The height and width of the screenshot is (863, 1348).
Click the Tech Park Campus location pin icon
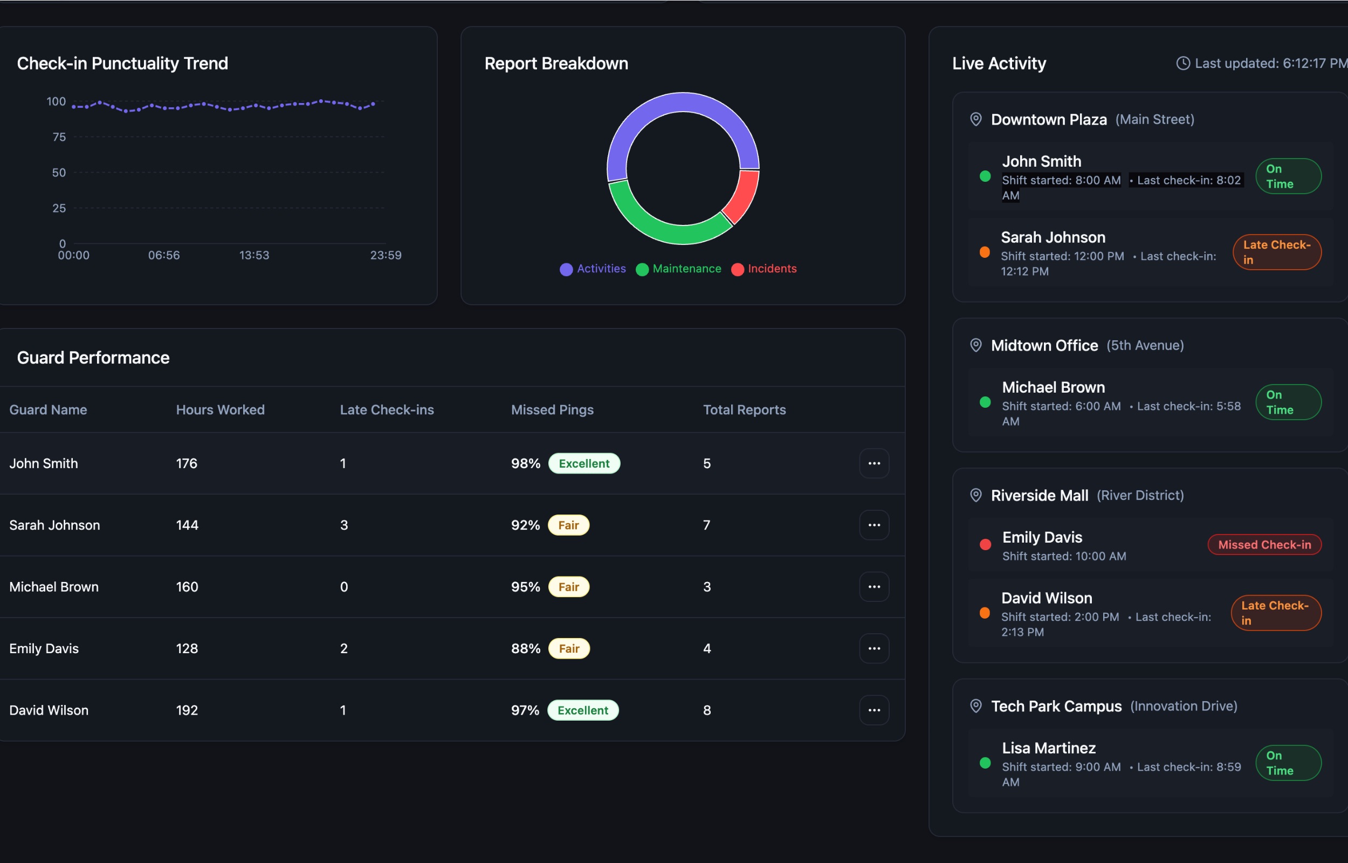(975, 706)
